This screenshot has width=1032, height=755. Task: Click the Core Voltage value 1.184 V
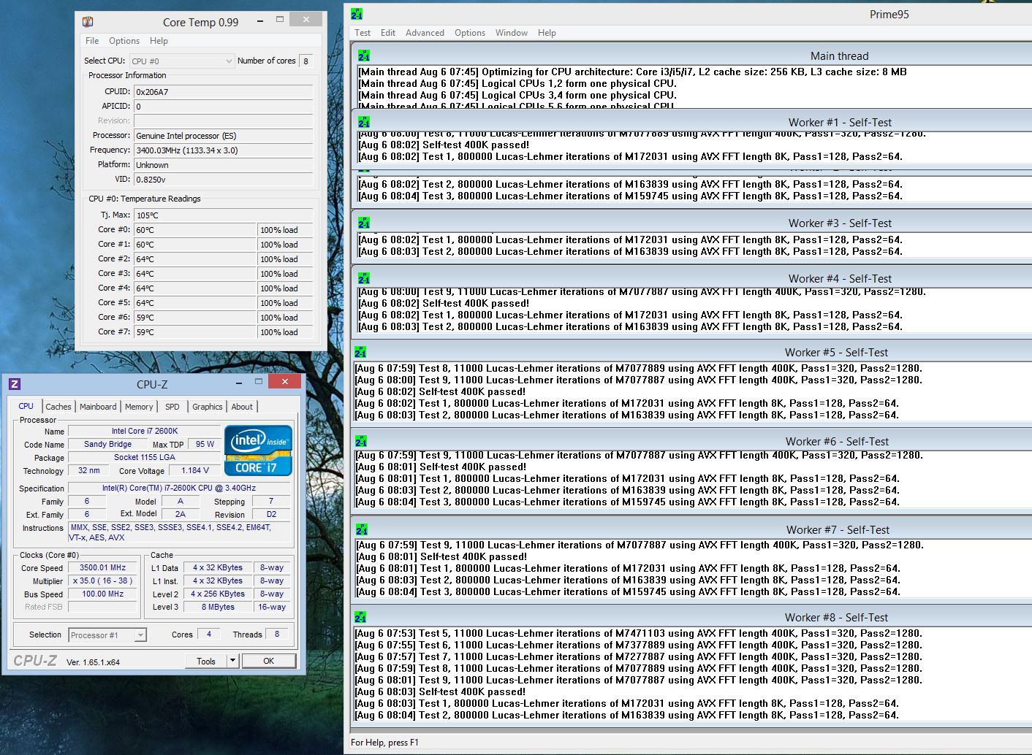click(195, 471)
